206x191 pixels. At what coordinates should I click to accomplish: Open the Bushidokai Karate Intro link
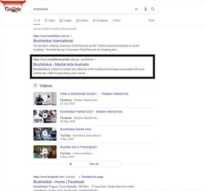[x=75, y=129]
